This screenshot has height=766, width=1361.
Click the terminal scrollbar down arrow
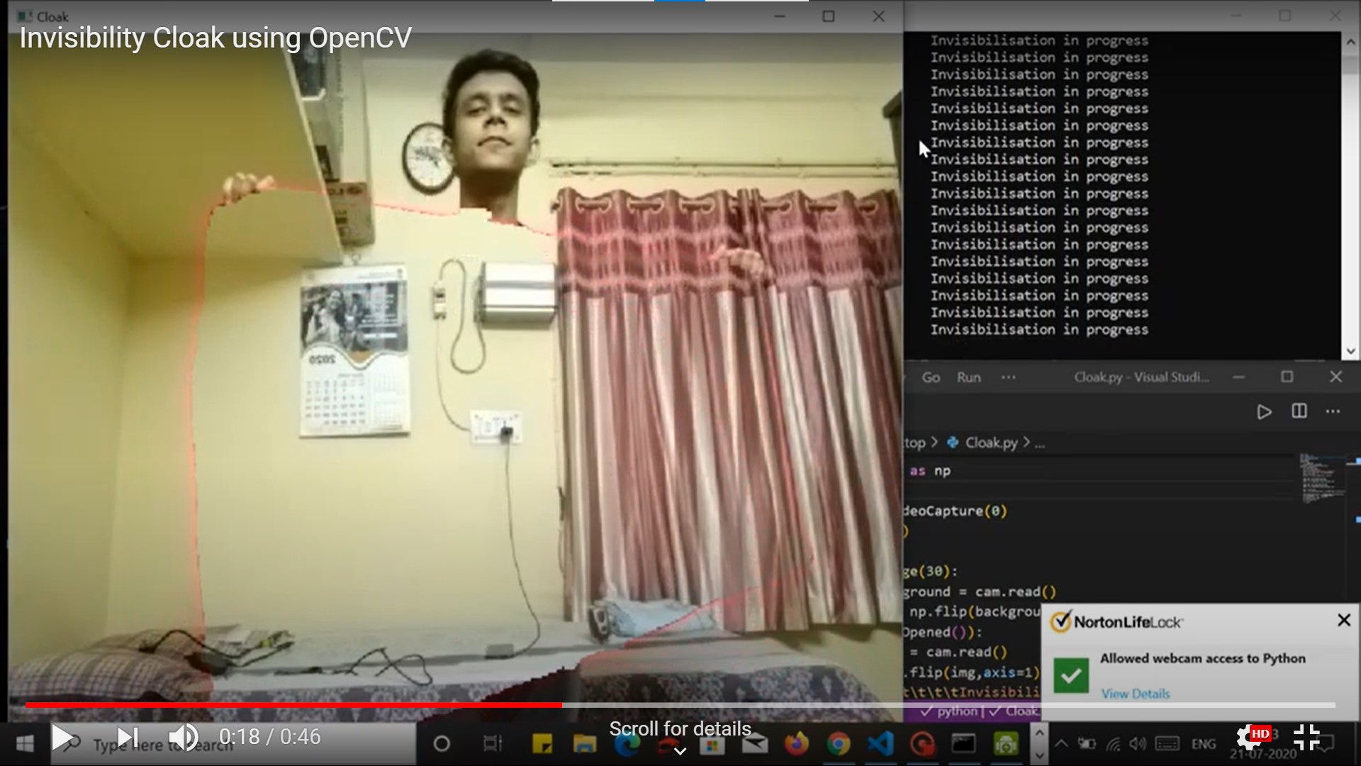[1350, 350]
